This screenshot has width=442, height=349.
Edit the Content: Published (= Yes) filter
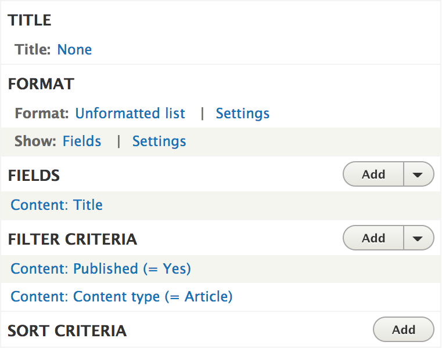tap(101, 269)
